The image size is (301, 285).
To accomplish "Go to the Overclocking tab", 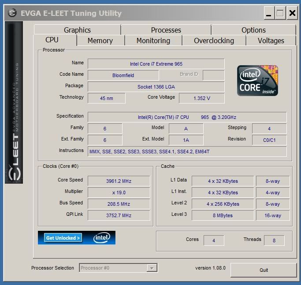I will (214, 41).
